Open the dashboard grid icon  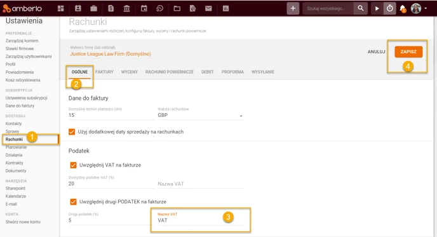click(61, 9)
